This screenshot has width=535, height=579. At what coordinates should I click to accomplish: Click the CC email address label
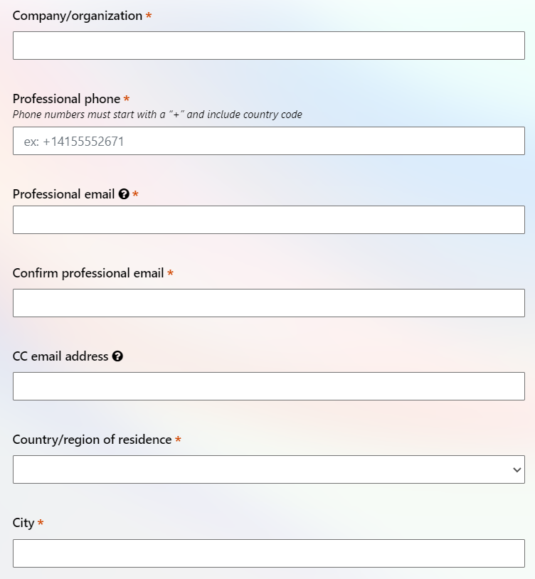60,356
